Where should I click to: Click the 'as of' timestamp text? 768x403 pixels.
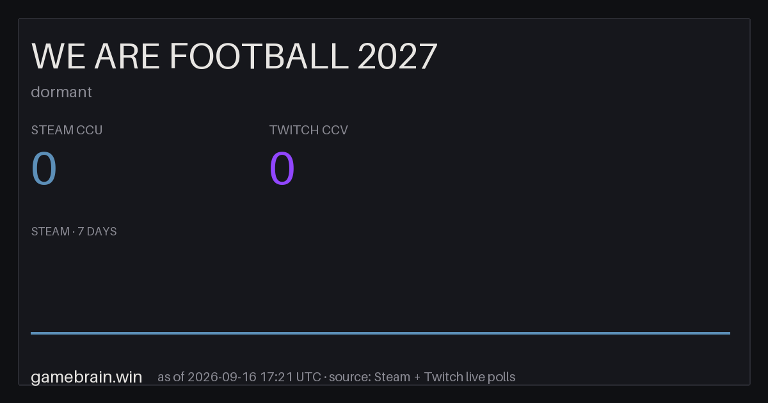tap(239, 377)
